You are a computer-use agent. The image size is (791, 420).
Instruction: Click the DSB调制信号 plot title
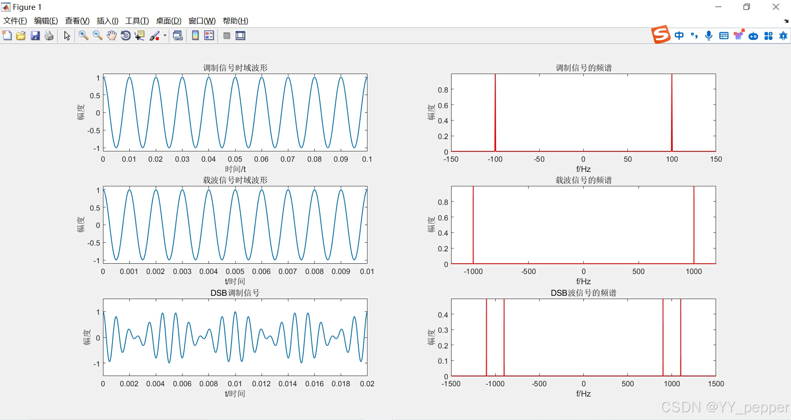(235, 293)
